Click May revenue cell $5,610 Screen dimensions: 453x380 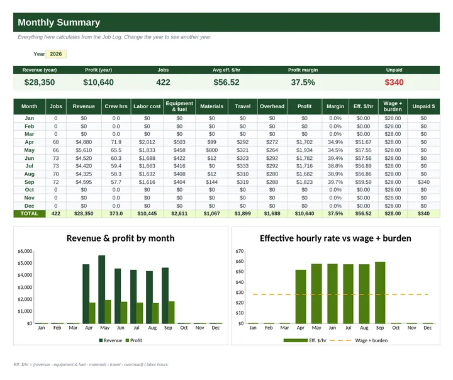point(84,150)
